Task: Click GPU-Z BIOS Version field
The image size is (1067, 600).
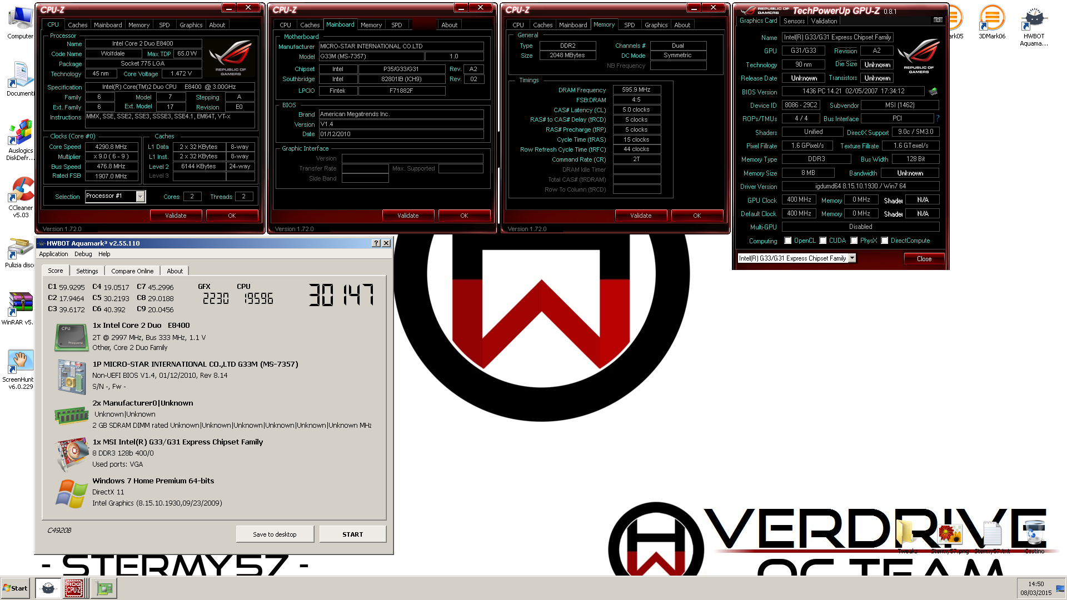Action: tap(853, 91)
